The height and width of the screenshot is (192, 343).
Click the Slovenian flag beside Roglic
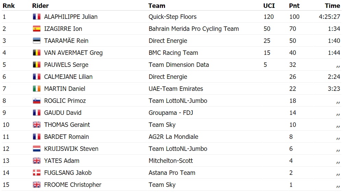(x=37, y=101)
